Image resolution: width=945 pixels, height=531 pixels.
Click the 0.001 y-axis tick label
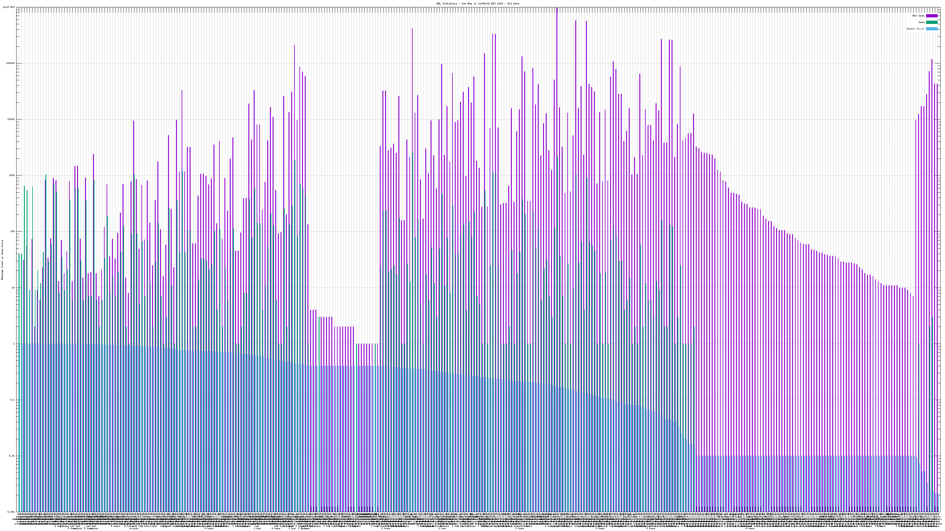click(x=12, y=512)
